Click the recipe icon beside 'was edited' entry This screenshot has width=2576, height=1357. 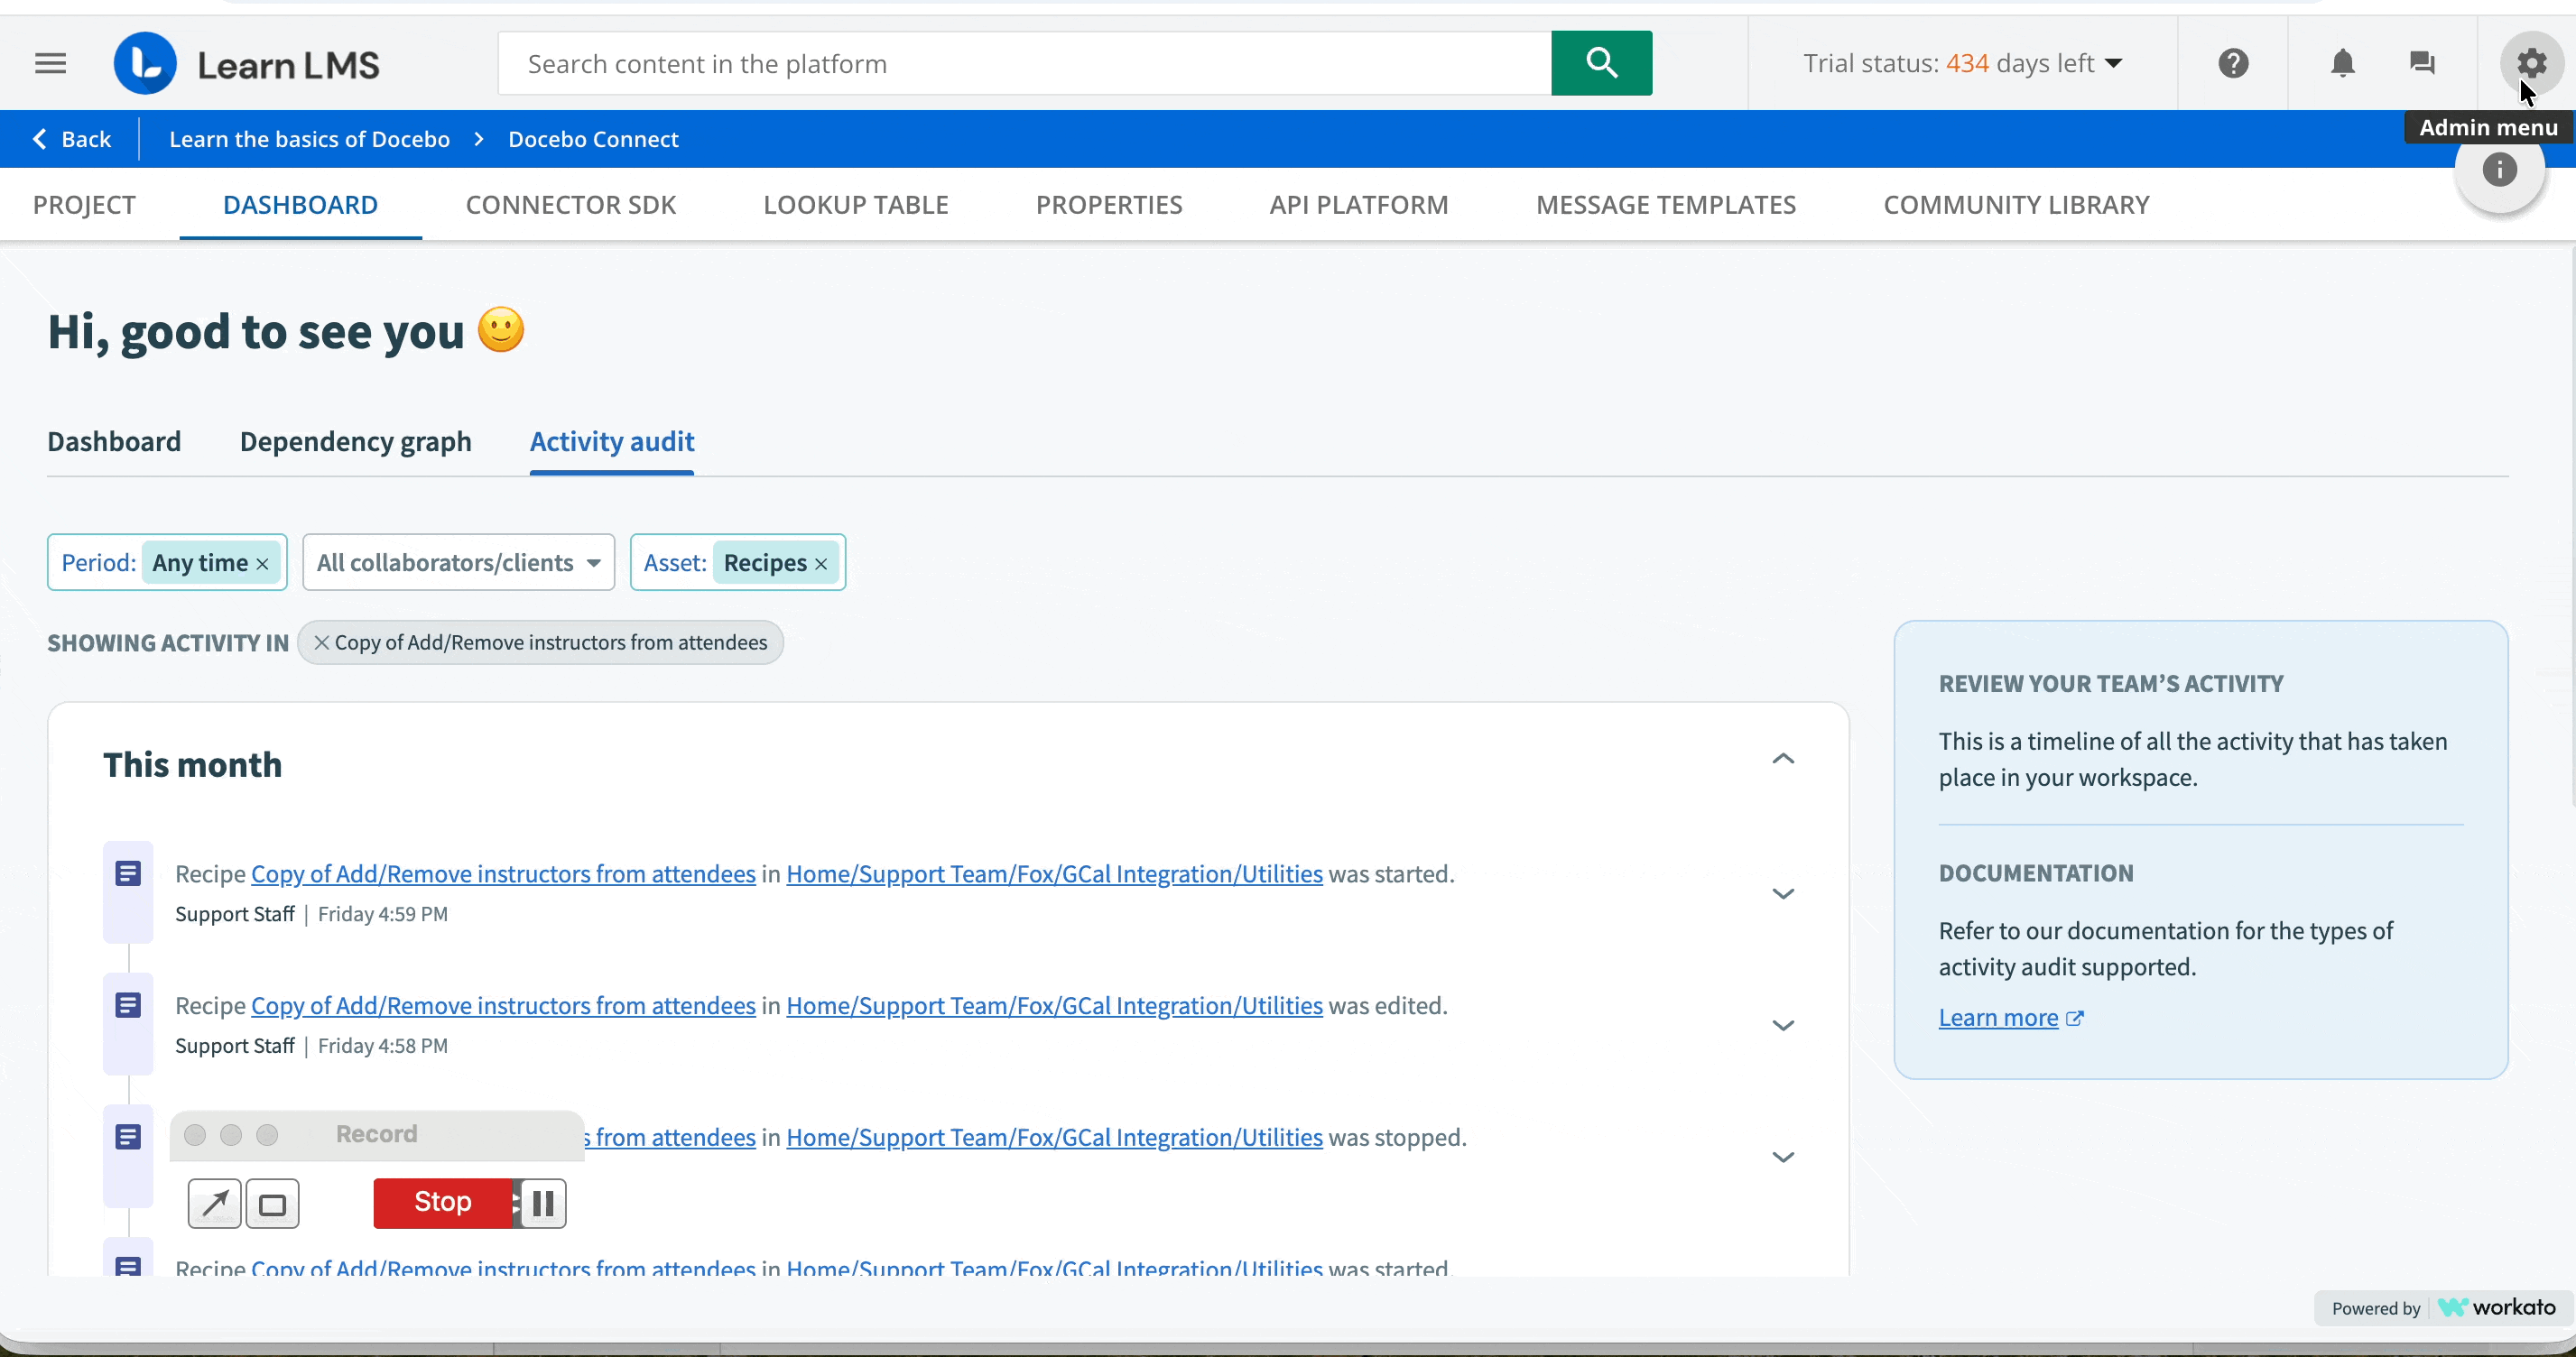click(128, 1005)
